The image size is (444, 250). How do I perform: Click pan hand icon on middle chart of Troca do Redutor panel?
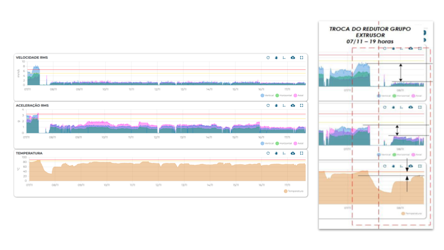393,107
